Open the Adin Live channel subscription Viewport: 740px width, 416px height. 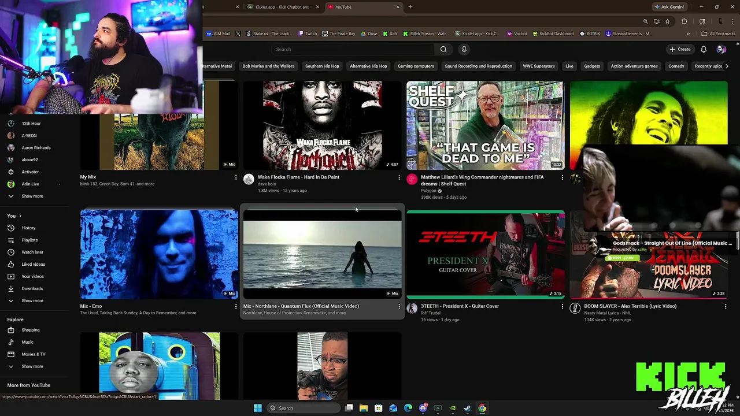coord(30,184)
